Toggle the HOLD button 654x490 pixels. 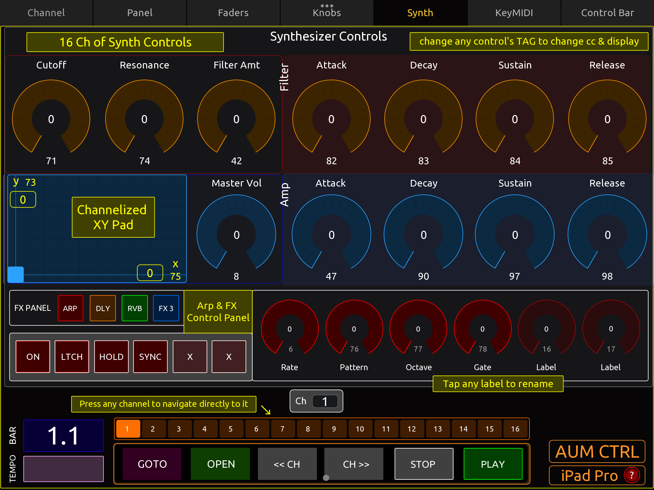point(111,357)
